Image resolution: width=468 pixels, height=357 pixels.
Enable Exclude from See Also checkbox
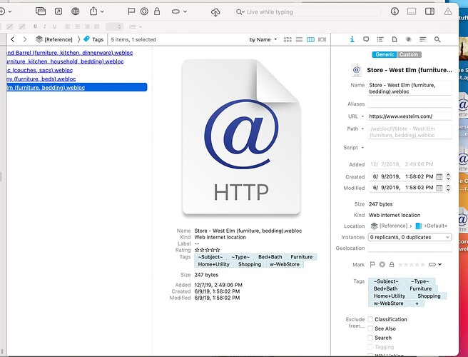[370, 328]
